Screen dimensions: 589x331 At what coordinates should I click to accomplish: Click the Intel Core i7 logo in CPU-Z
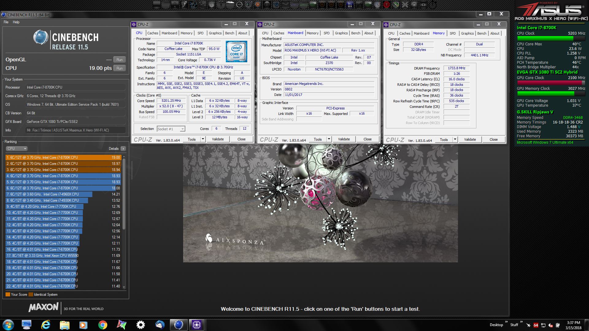point(236,52)
